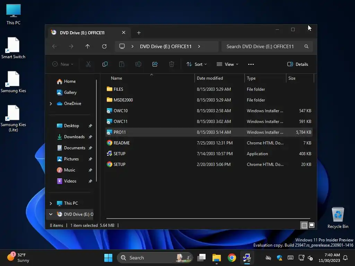
Task: Click the Cut scissors icon in toolbar
Action: (88, 64)
